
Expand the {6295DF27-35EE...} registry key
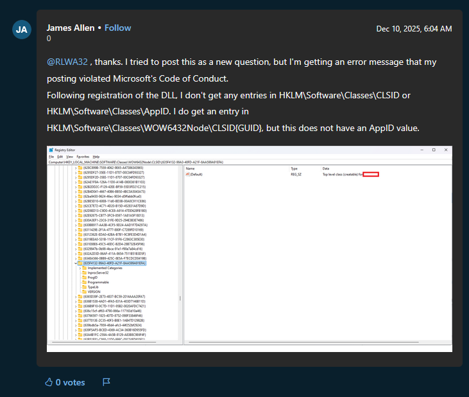[76, 172]
